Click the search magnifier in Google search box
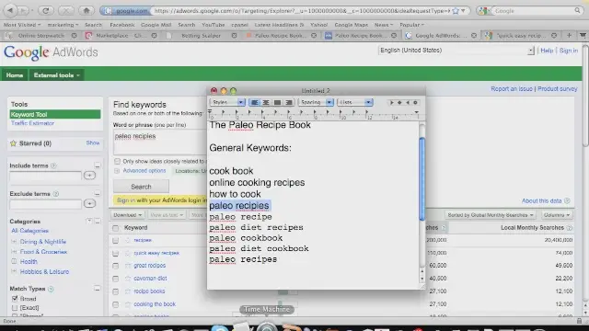589x331 pixels. (577, 10)
